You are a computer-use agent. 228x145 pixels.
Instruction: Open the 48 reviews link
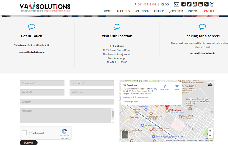(143, 97)
